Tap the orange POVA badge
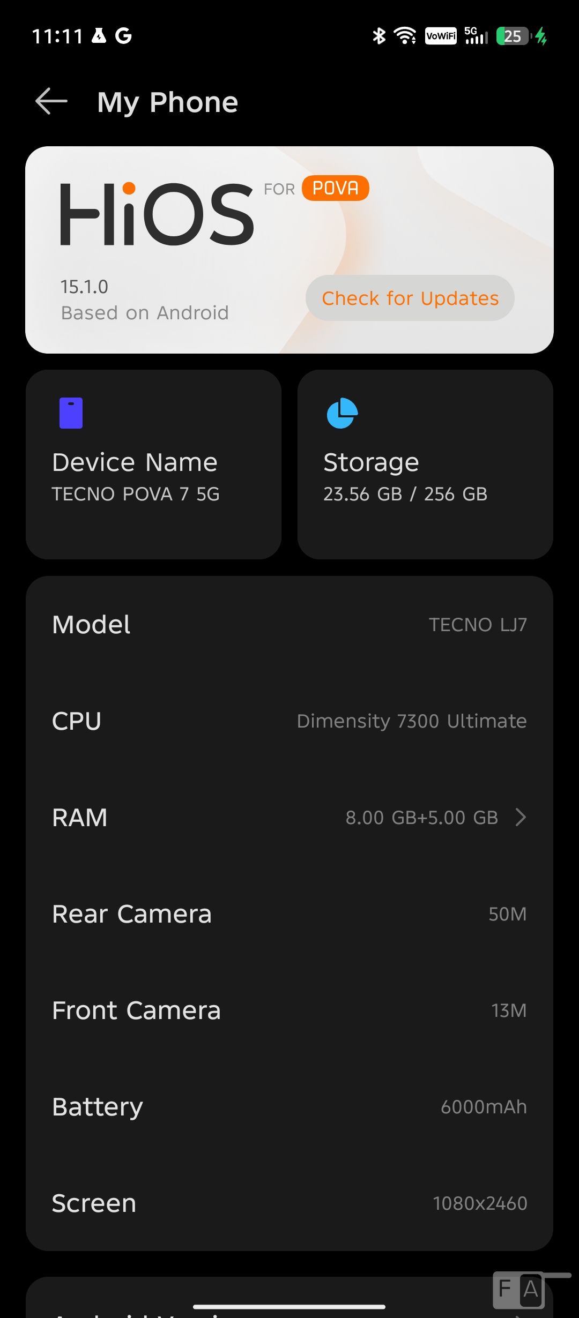Viewport: 579px width, 1318px height. tap(335, 188)
